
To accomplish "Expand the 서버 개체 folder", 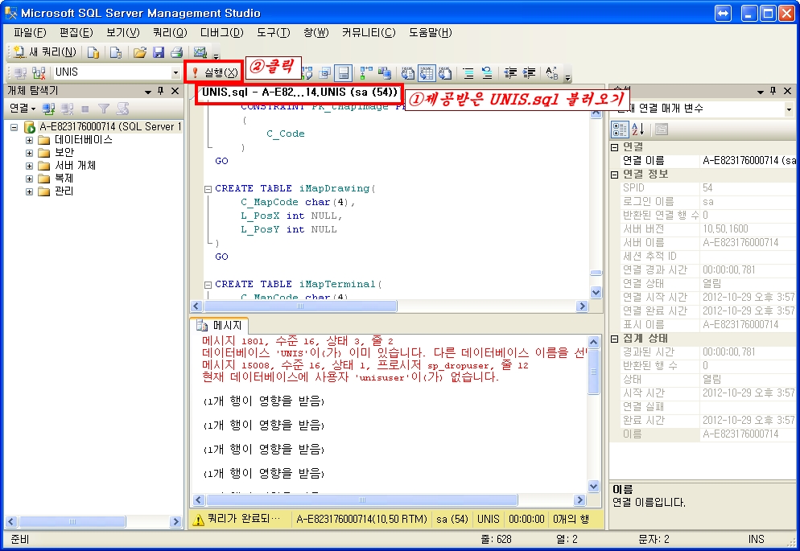I will click(29, 166).
